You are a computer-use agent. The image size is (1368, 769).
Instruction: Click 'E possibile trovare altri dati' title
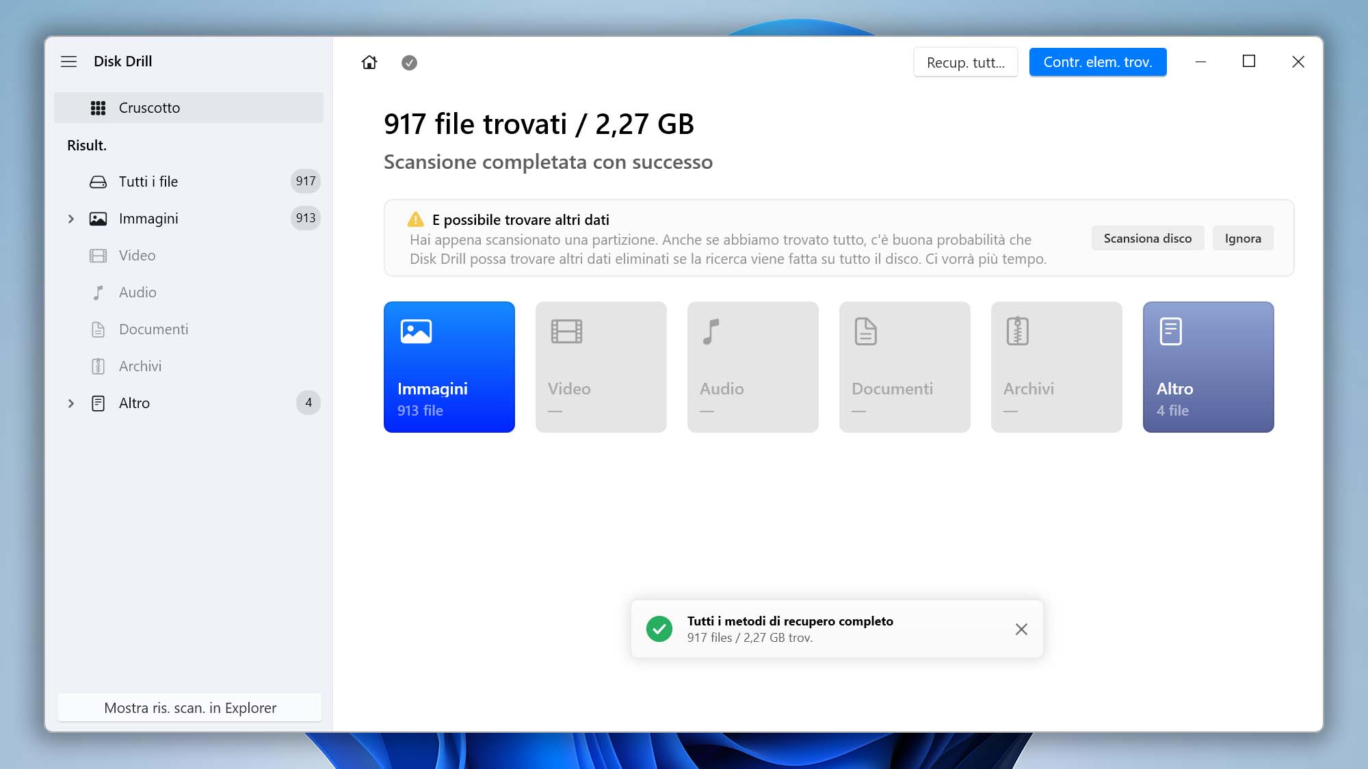pyautogui.click(x=521, y=220)
